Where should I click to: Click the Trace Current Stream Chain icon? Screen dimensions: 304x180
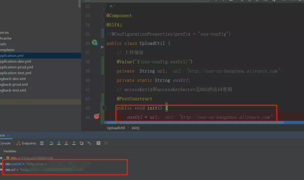coord(106,143)
